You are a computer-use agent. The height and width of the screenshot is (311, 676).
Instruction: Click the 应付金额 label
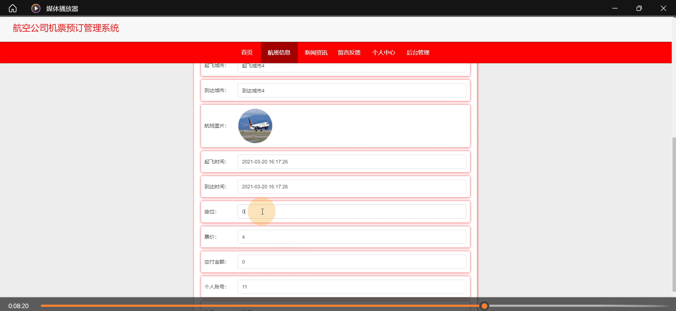215,262
